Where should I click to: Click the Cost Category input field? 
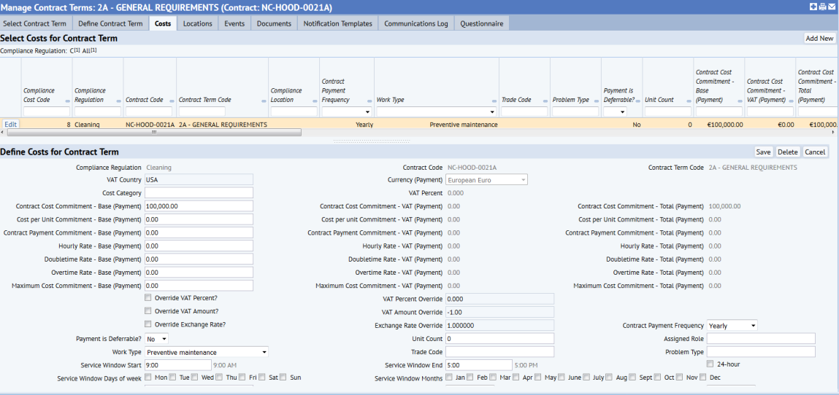click(199, 193)
